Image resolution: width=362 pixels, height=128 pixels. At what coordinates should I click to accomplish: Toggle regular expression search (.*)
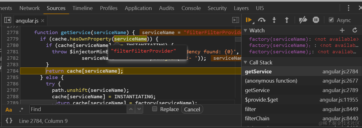pyautogui.click(x=21, y=110)
